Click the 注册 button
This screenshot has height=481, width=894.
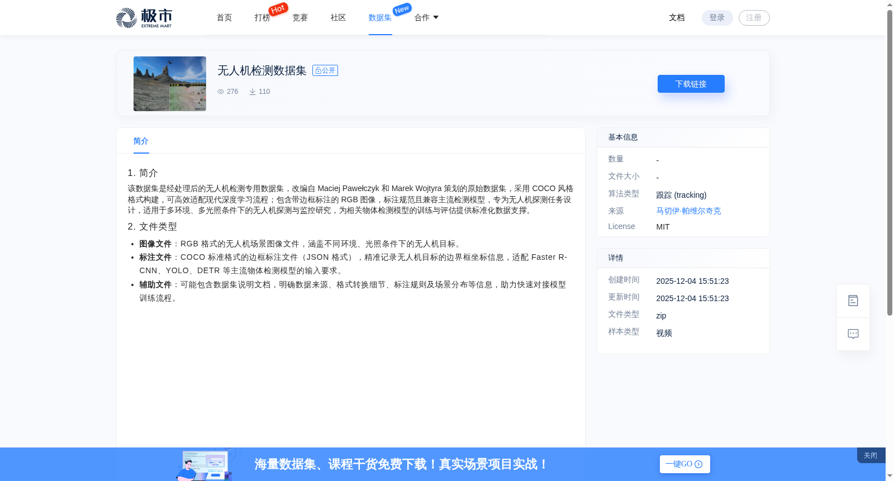pos(754,18)
